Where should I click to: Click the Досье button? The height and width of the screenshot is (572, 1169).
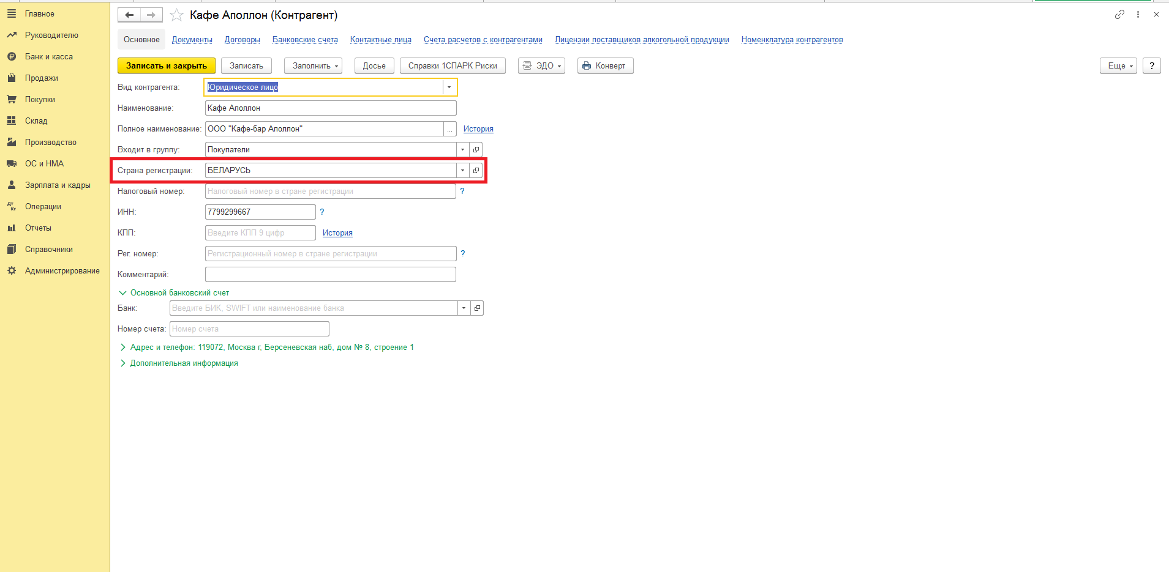pos(374,65)
